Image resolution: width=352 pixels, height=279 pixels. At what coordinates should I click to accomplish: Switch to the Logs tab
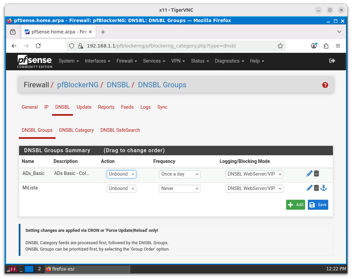[x=146, y=107]
